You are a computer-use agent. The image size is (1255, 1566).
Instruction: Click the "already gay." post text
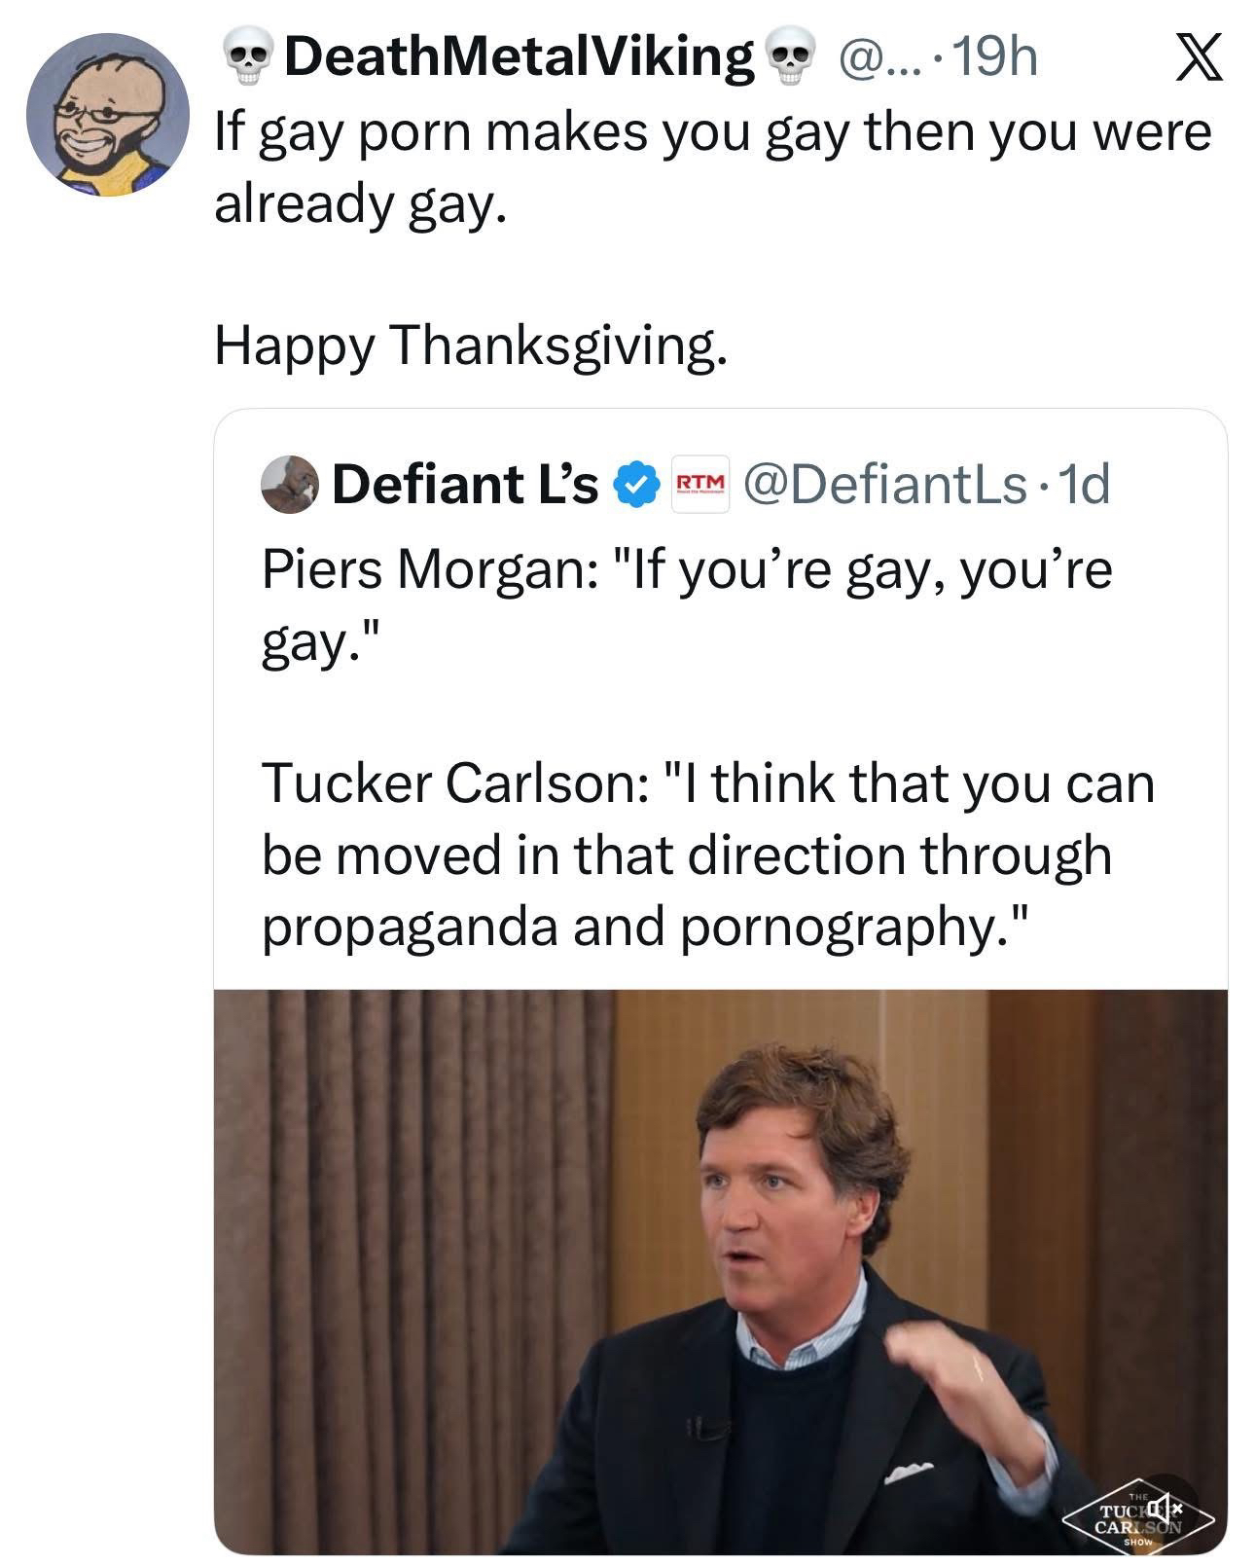pyautogui.click(x=360, y=204)
